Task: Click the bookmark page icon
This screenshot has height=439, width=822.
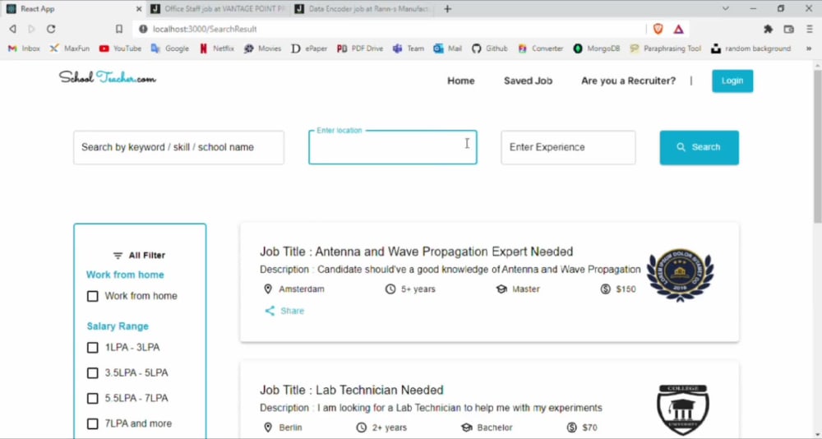Action: 119,29
